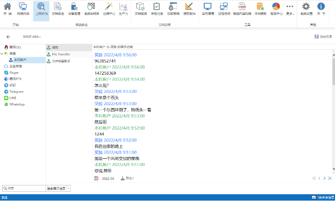Open the 终端列表 terminal list icon
Image resolution: width=335 pixels, height=201 pixels.
pos(23,8)
